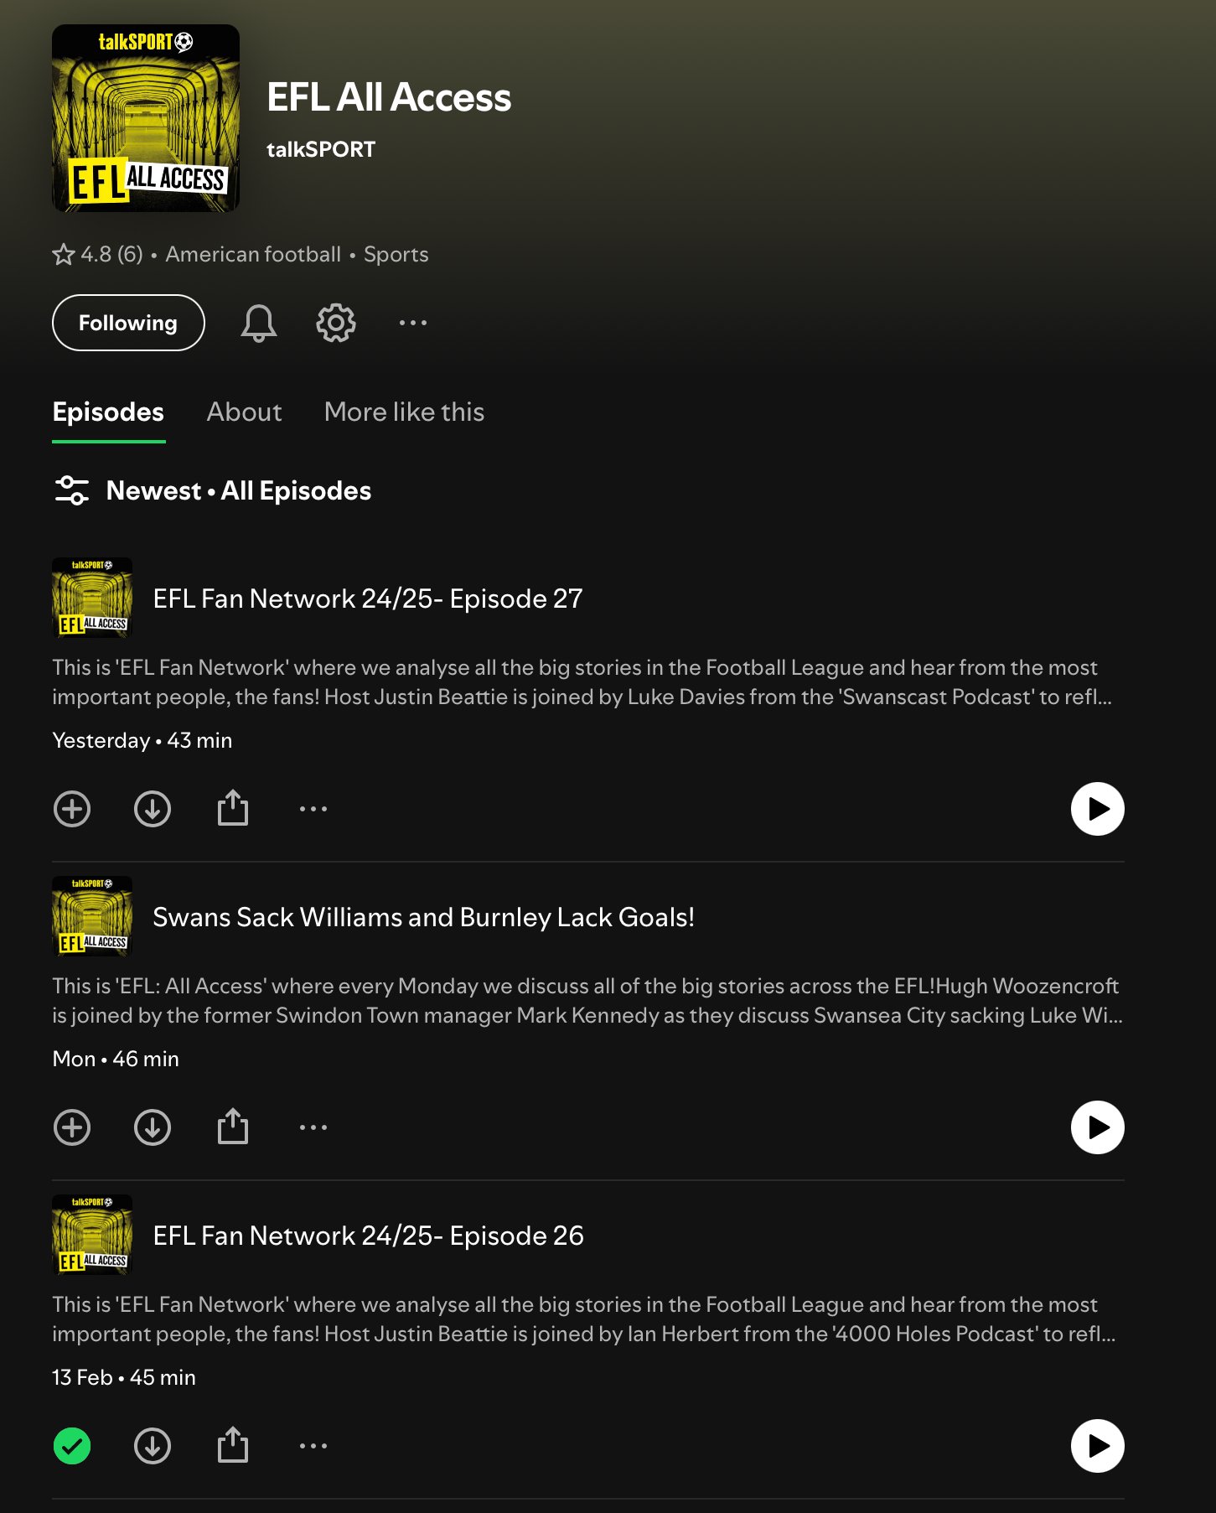Switch to the About tab
Screen dimensions: 1216x1513
tap(244, 412)
